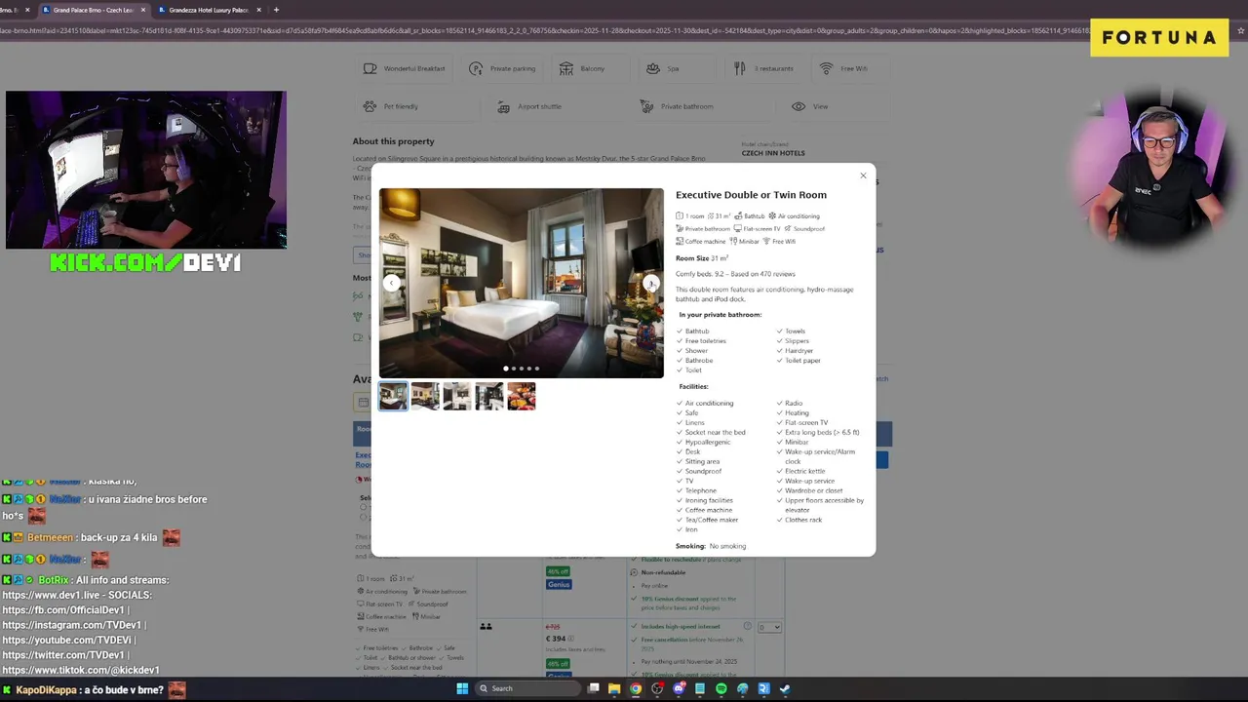1248x702 pixels.
Task: Click the 1 room icon in popup header
Action: coord(680,216)
